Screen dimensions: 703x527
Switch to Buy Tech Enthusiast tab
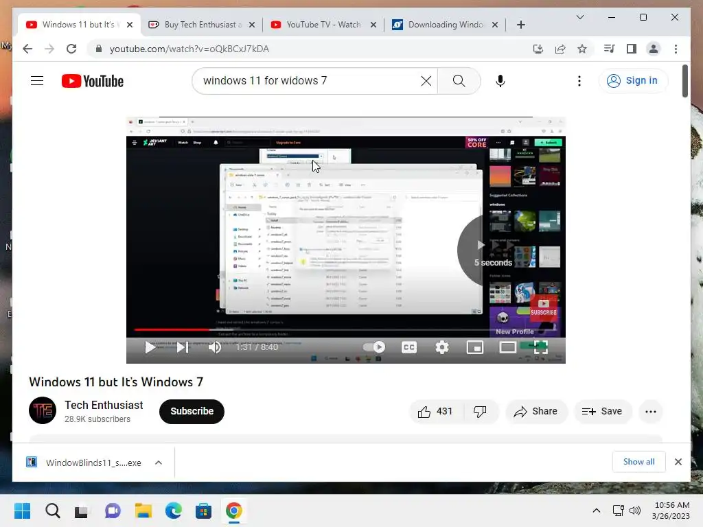point(202,25)
